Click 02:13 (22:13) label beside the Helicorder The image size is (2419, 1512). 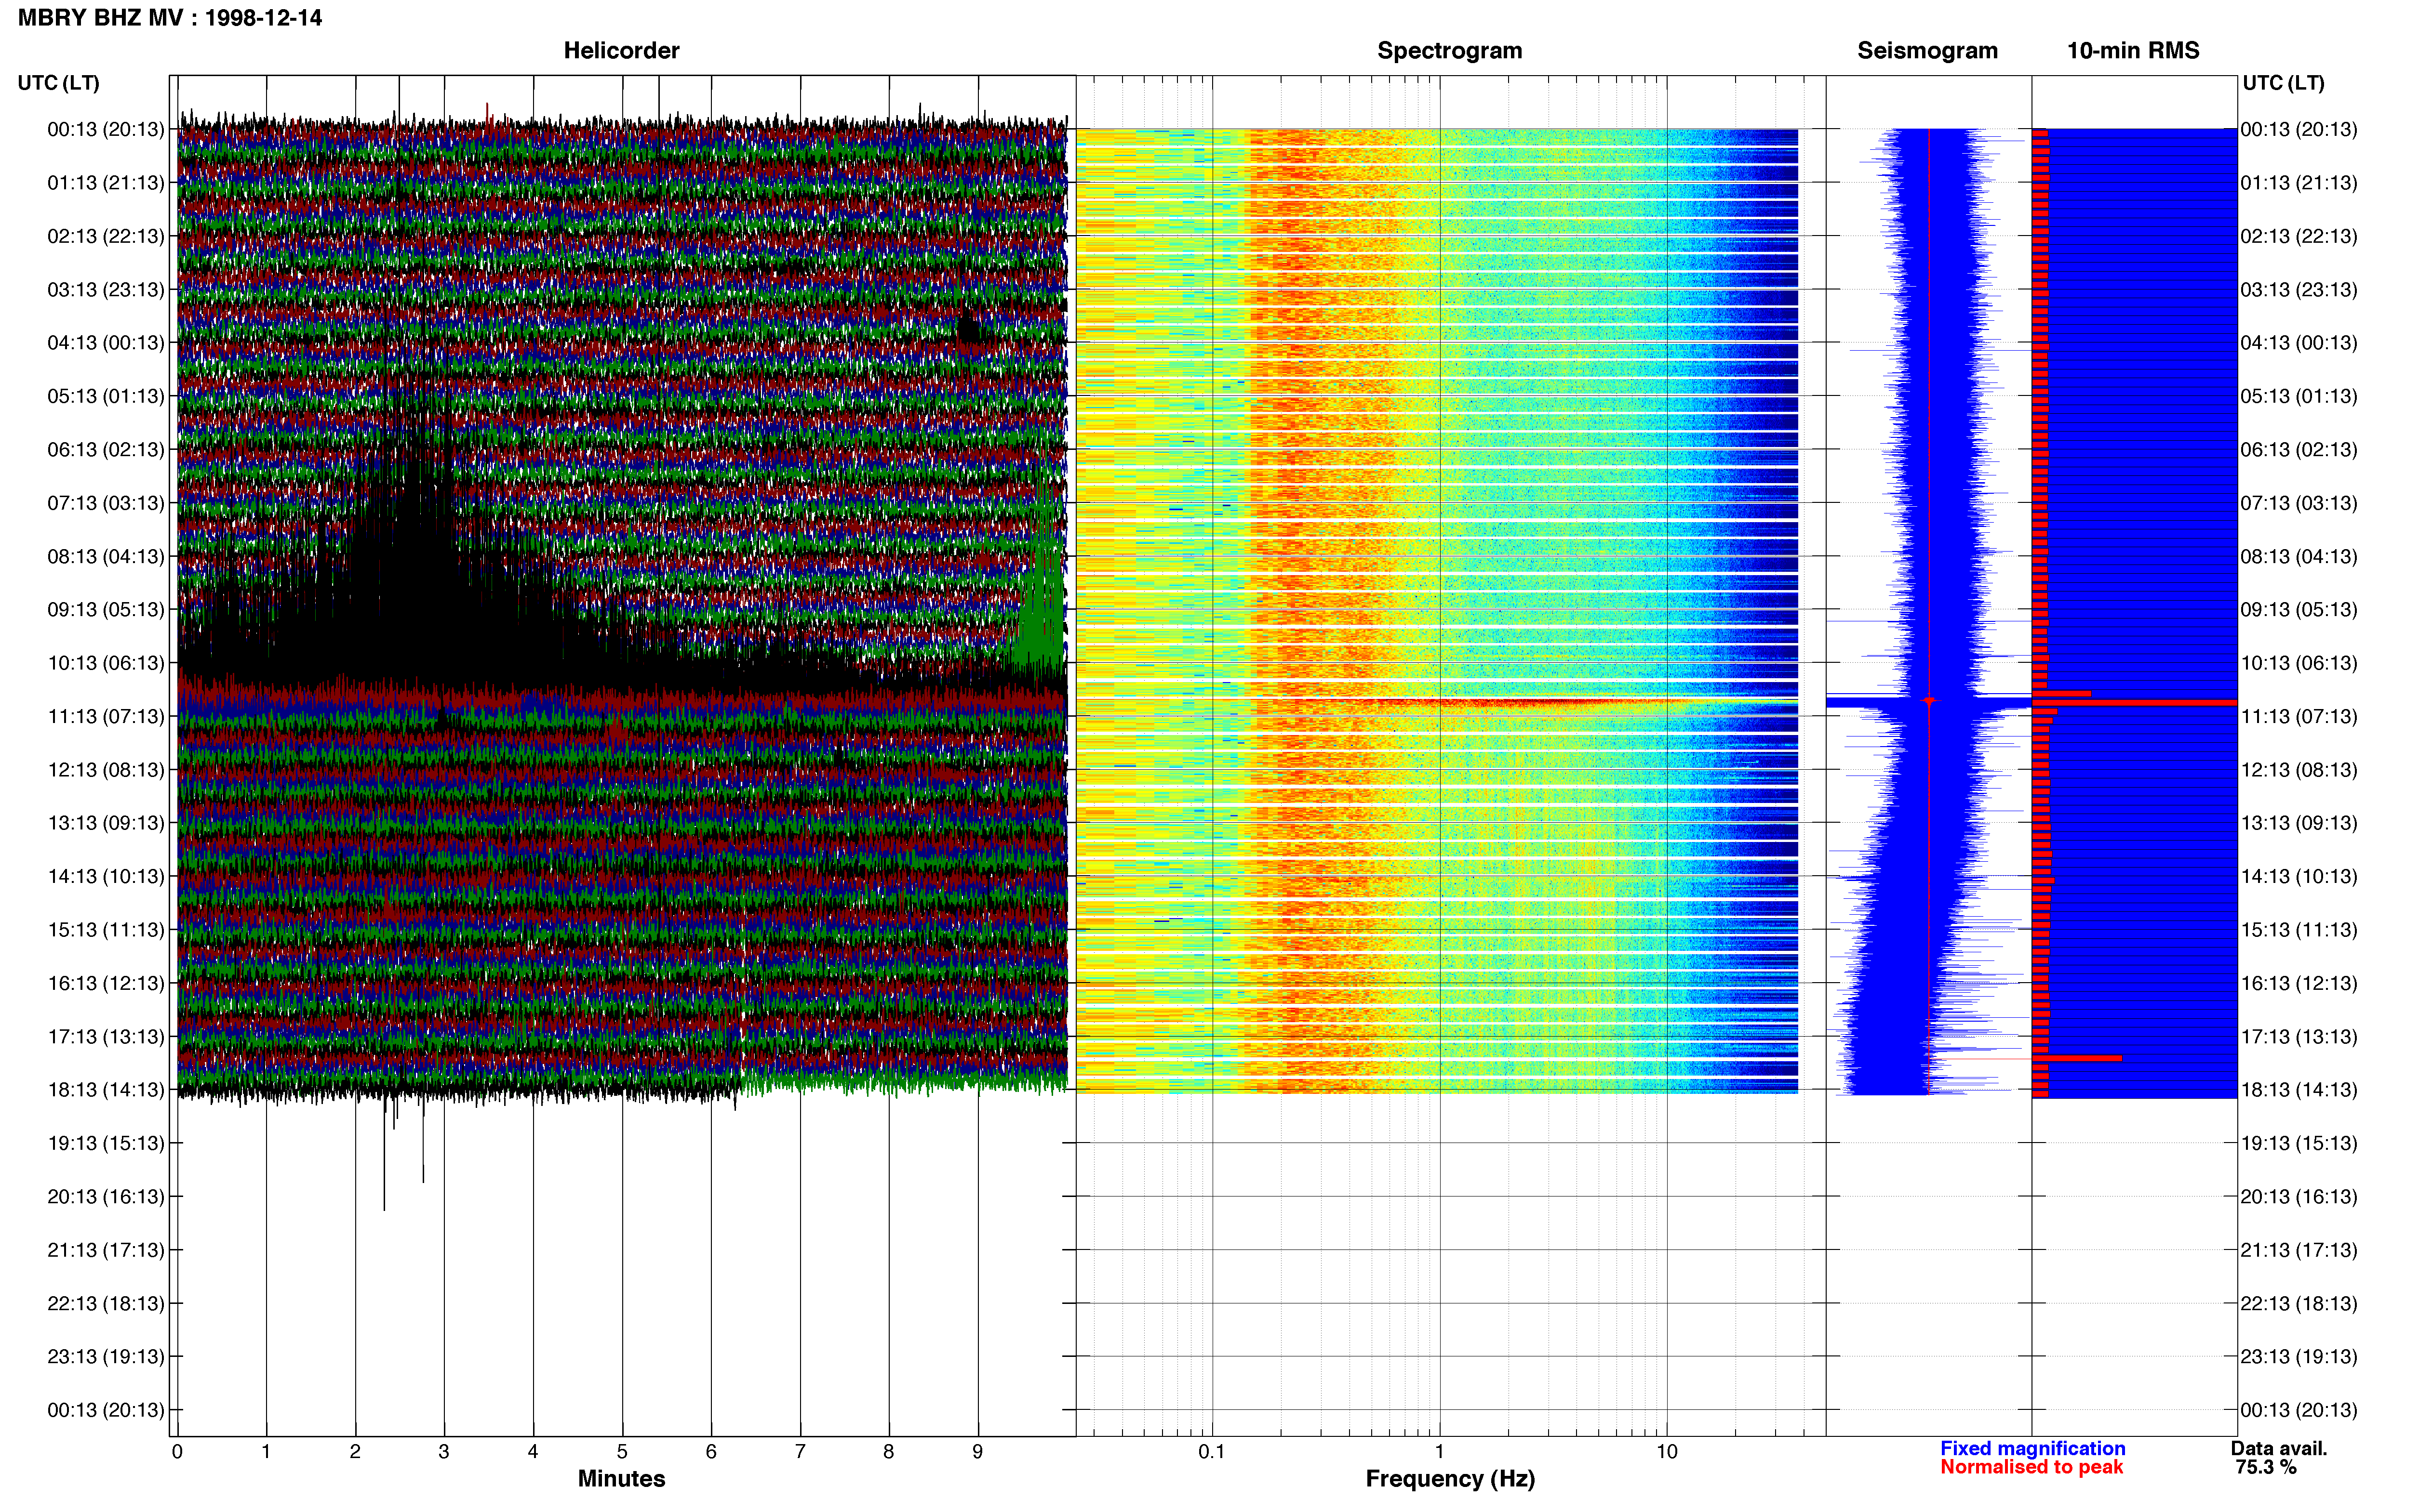pyautogui.click(x=106, y=236)
